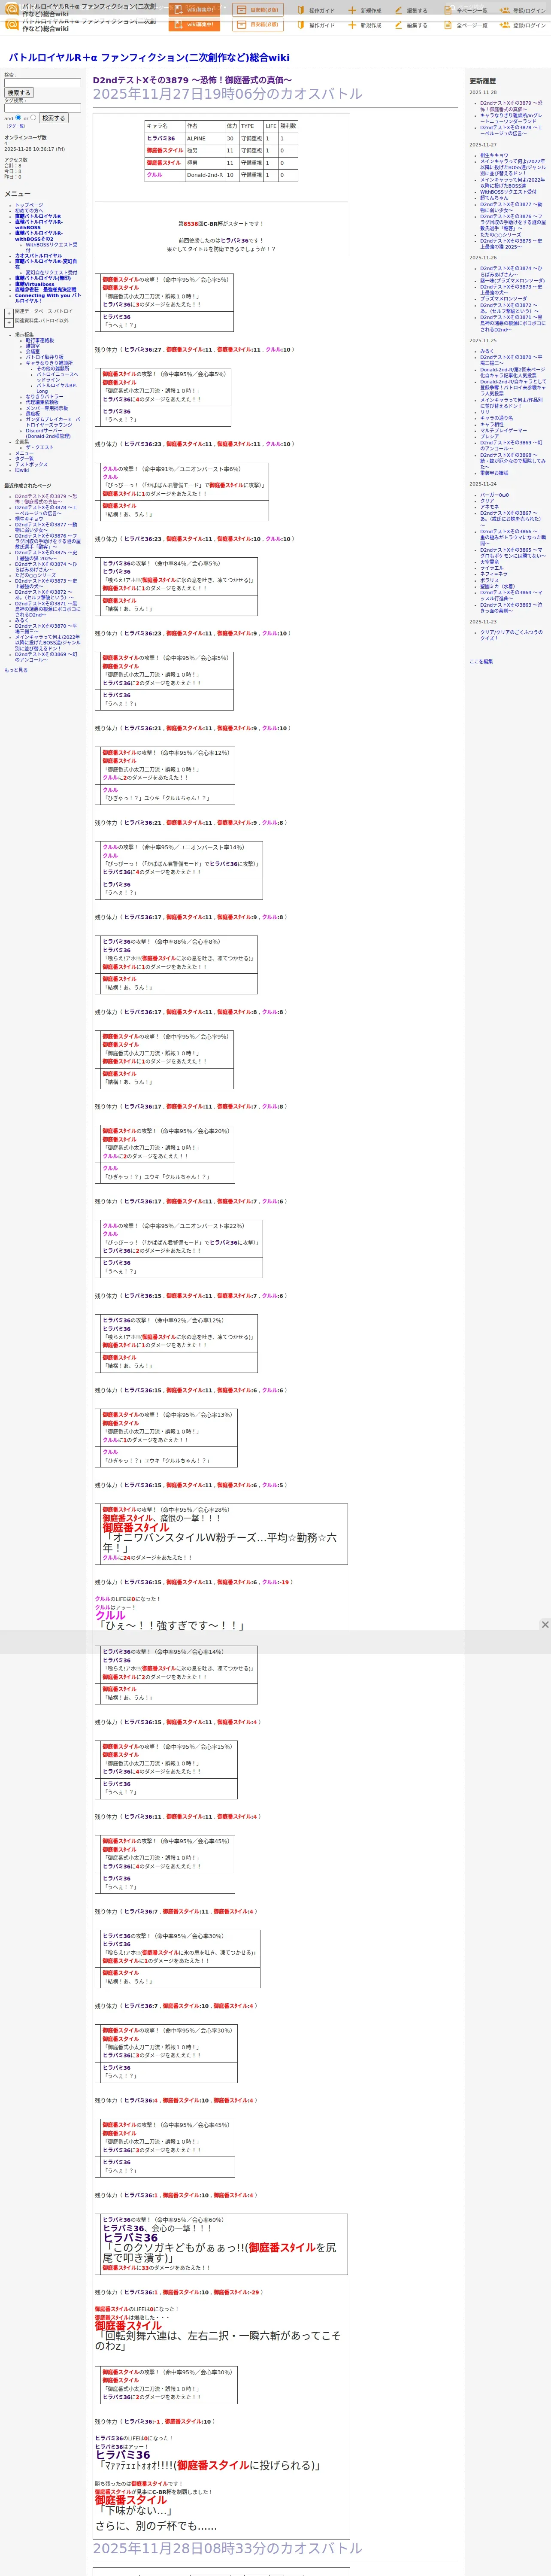
Task: Open メンバー専用掲示板 link
Action: click(x=47, y=408)
